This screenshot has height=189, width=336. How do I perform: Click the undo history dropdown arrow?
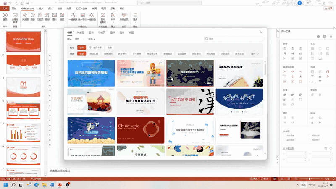(x=13, y=3)
